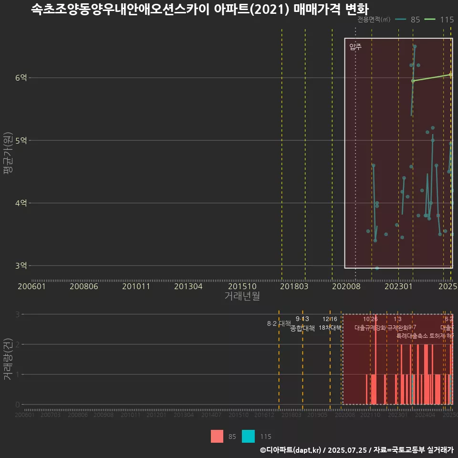Click the 202110 label on volume chart axis
The width and height of the screenshot is (458, 458).
[x=370, y=415]
